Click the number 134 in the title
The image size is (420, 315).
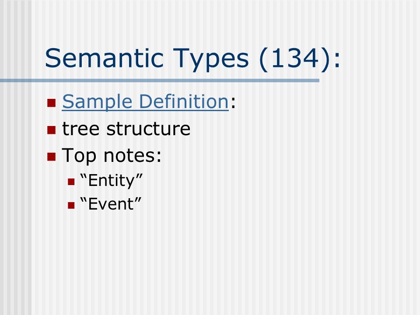[295, 58]
